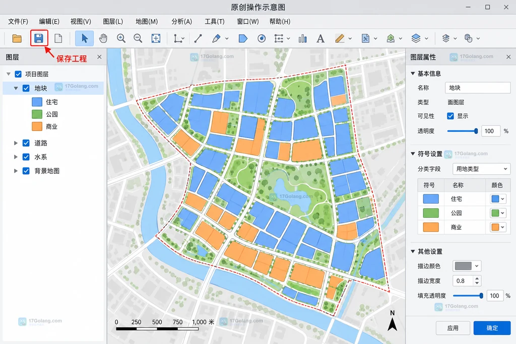The height and width of the screenshot is (344, 516).
Task: Activate the pan hand tool
Action: [x=103, y=38]
